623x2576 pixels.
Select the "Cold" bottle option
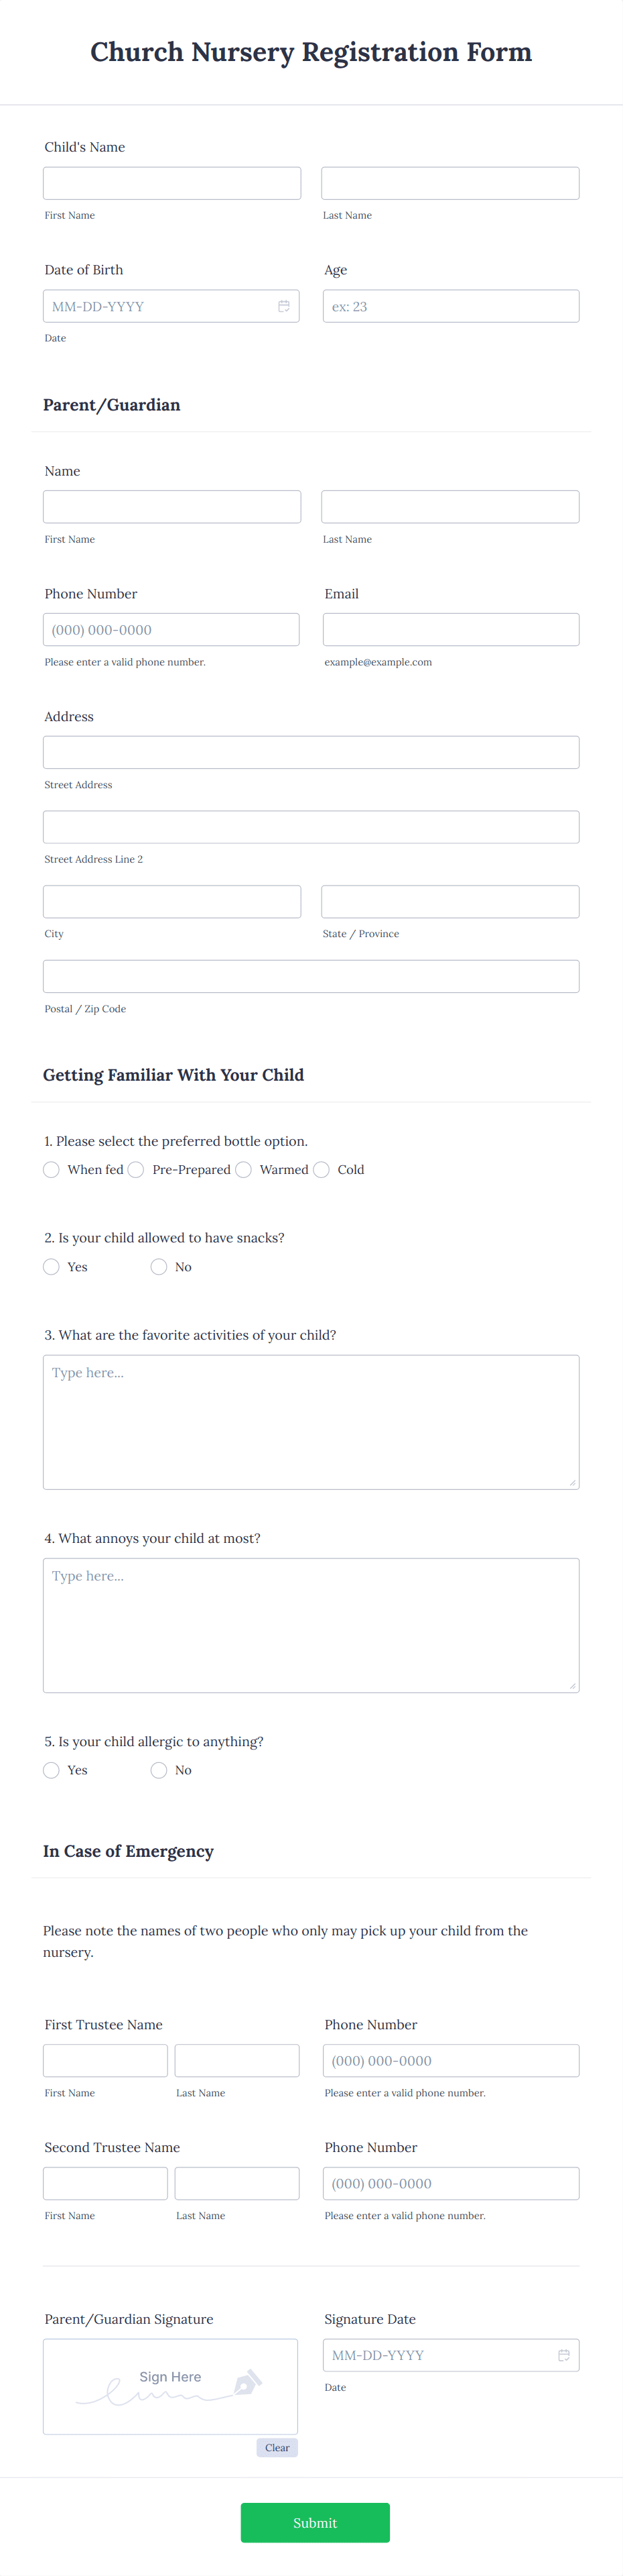pyautogui.click(x=322, y=1169)
